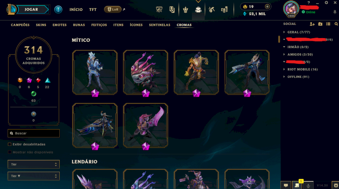Click the JOGAR play button
339x189 pixels.
coord(31,9)
